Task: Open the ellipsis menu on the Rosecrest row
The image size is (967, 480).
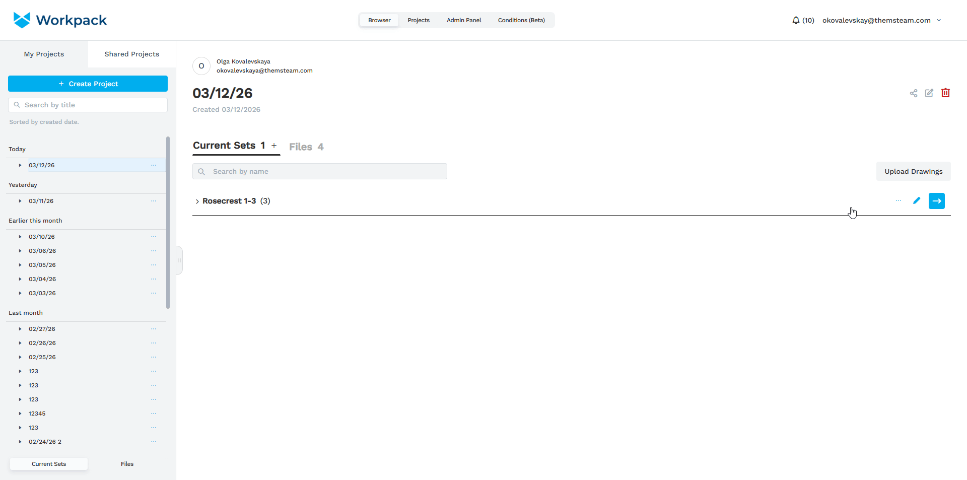Action: [899, 200]
